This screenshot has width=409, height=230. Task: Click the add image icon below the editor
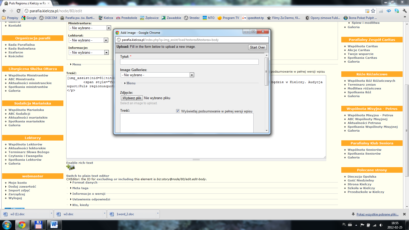[71, 167]
